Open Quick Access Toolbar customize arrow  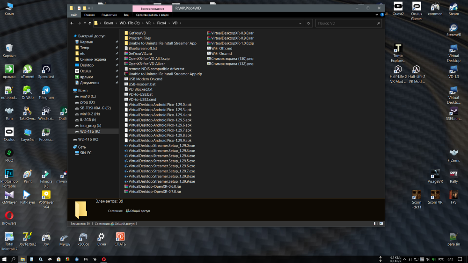[89, 8]
